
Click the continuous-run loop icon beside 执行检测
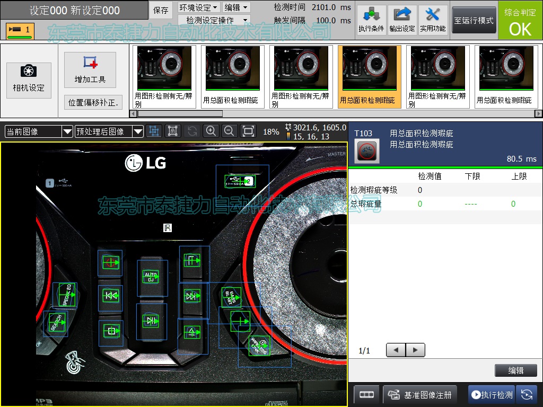point(527,394)
